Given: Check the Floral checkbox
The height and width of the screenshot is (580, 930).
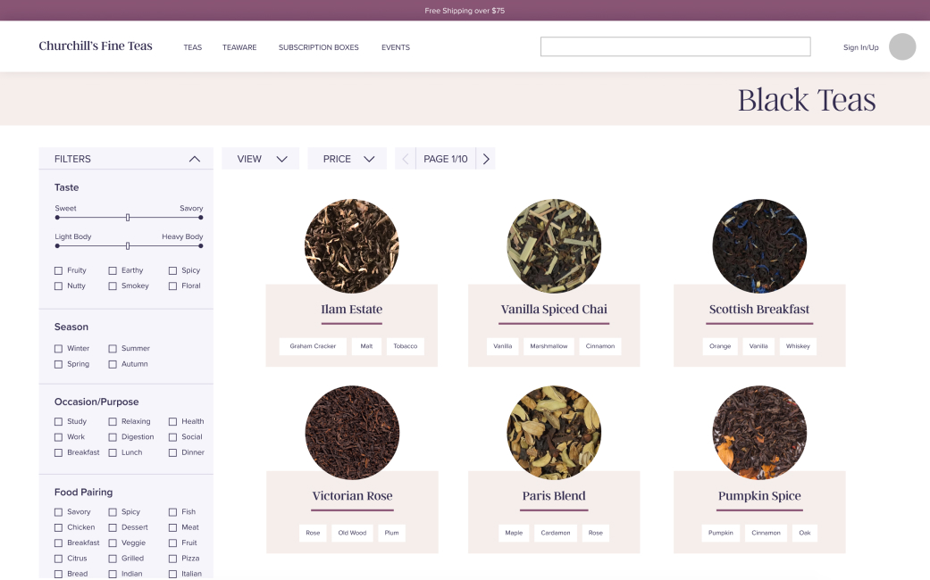Looking at the screenshot, I should 172,286.
